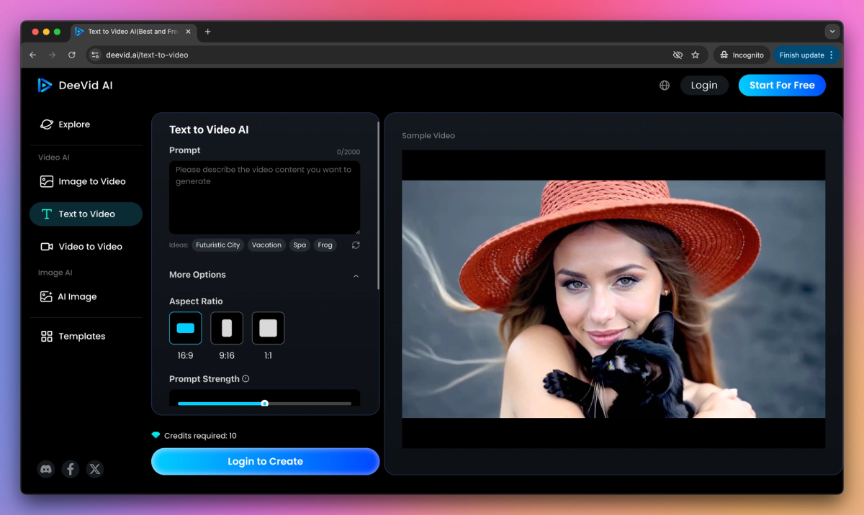
Task: Open the X (Twitter) social icon
Action: pos(95,469)
